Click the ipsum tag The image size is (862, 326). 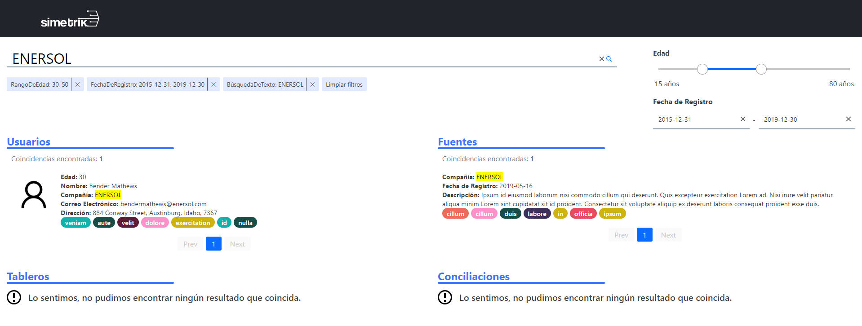613,214
